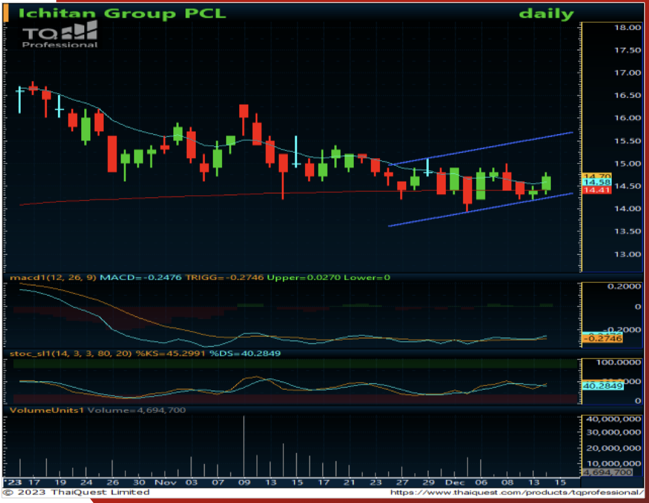649x503 pixels.
Task: Click the Nov month label on date axis
Action: (x=165, y=482)
